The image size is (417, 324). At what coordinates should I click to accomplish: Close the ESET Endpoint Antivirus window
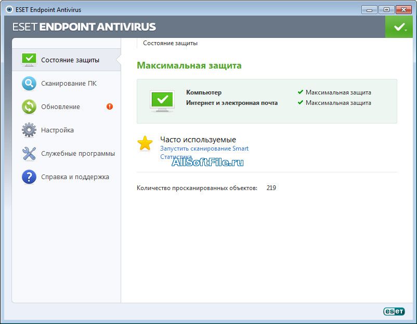point(403,10)
